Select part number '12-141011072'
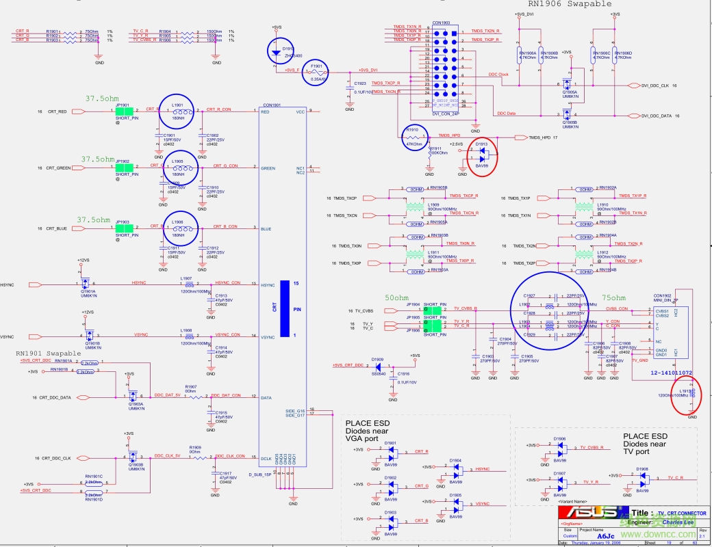712x547 pixels. (671, 373)
